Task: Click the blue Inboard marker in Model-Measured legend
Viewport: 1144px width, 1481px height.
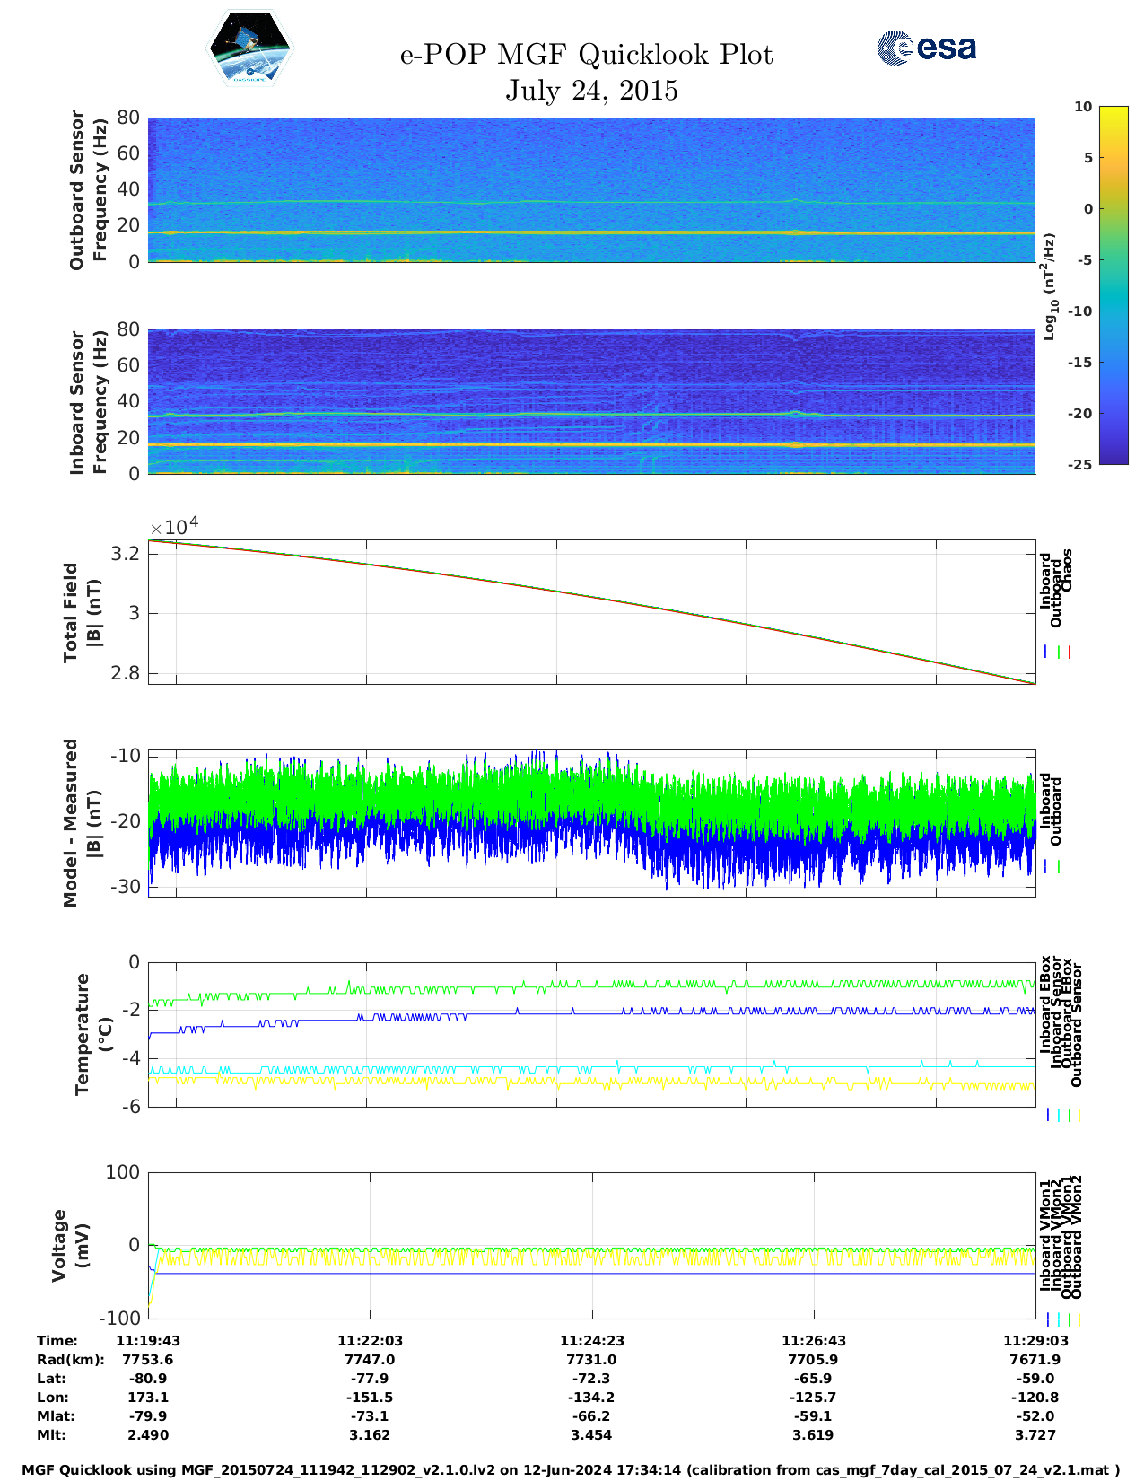Action: (1046, 867)
